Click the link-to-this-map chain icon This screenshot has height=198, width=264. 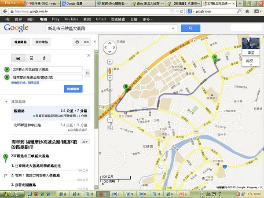point(87,42)
